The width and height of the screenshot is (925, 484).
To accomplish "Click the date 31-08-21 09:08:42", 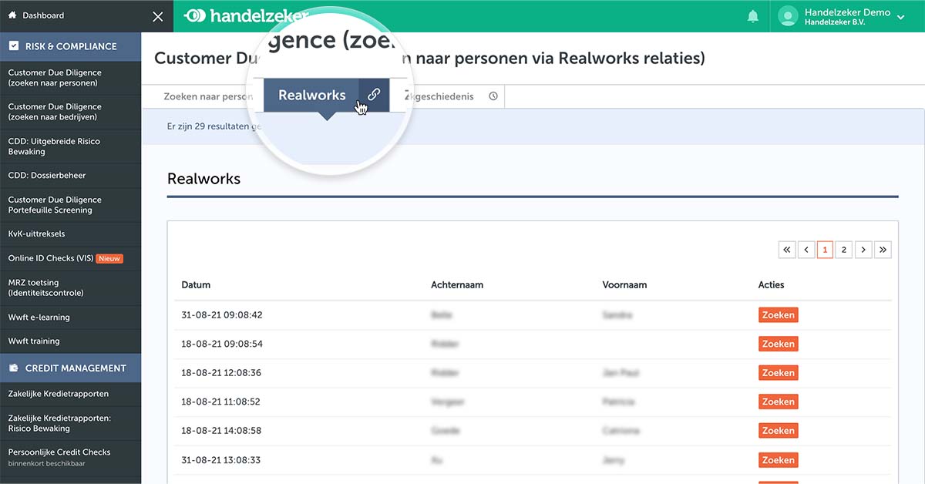I will click(x=221, y=315).
